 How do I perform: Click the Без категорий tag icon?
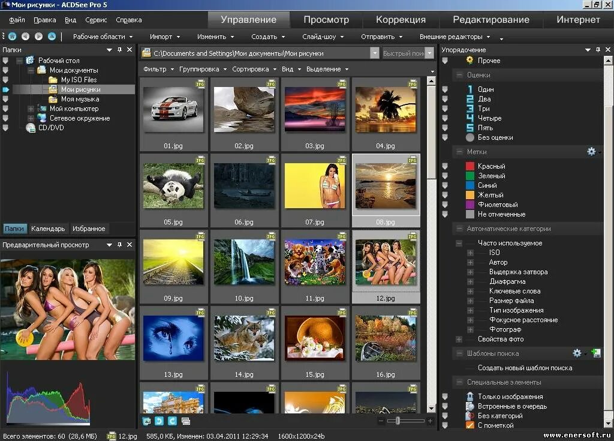click(x=470, y=416)
